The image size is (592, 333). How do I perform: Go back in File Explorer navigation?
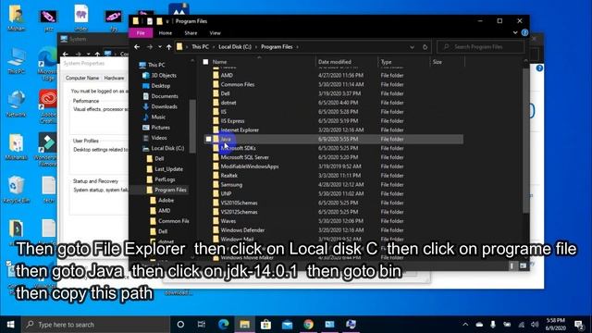[x=137, y=47]
